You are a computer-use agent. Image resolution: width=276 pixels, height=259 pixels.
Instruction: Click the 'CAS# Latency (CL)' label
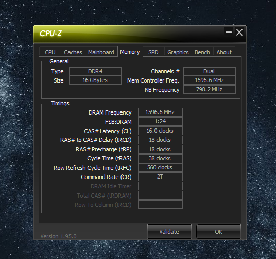pos(108,131)
